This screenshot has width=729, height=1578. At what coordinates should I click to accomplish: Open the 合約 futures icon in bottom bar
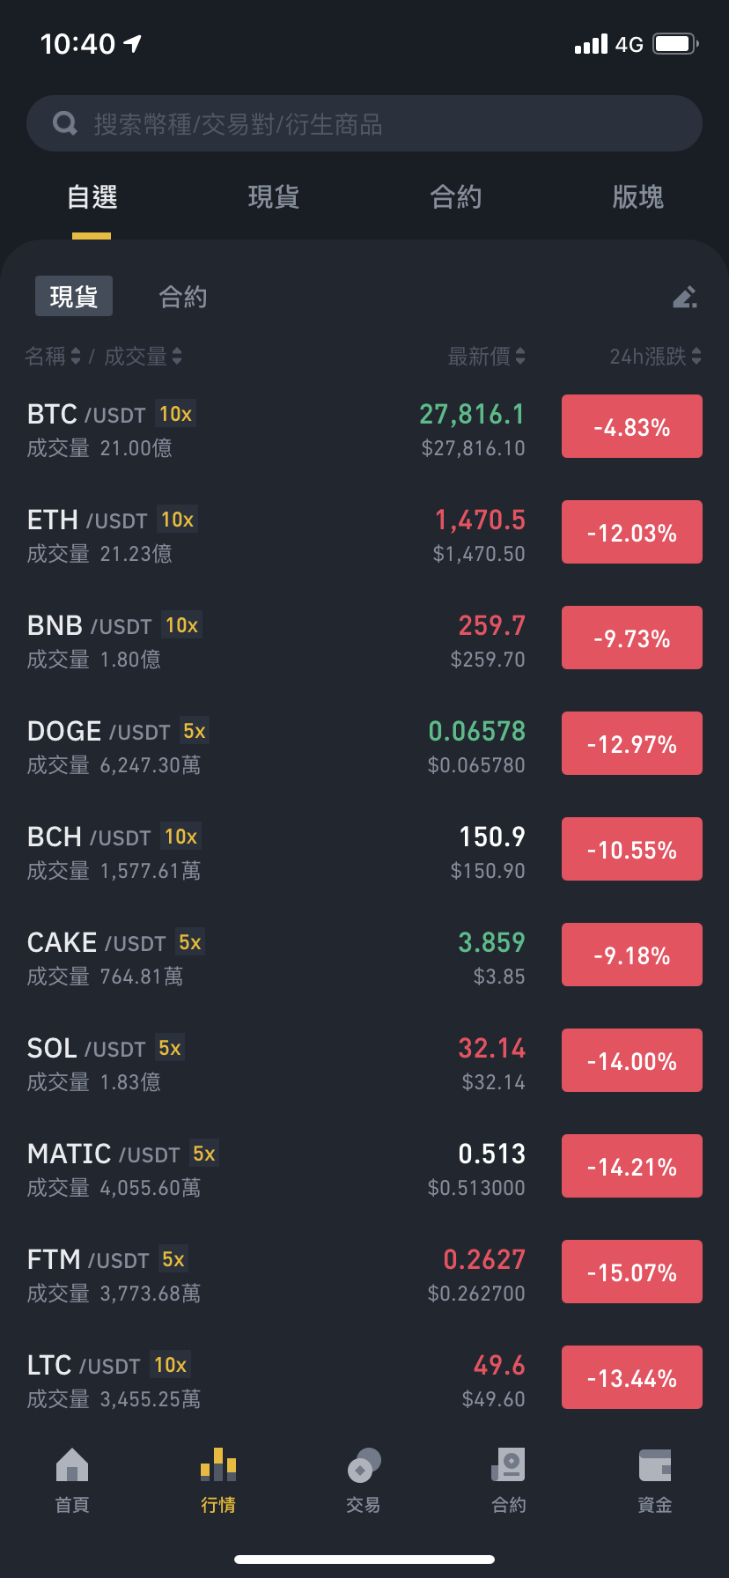click(509, 1464)
